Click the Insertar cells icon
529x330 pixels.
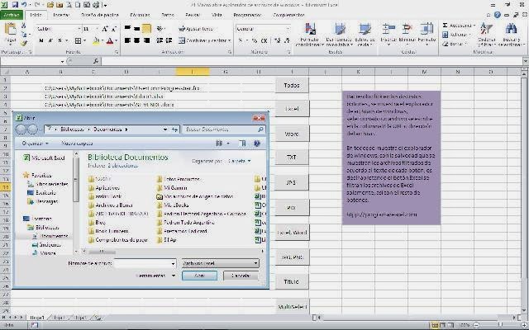coord(388,30)
